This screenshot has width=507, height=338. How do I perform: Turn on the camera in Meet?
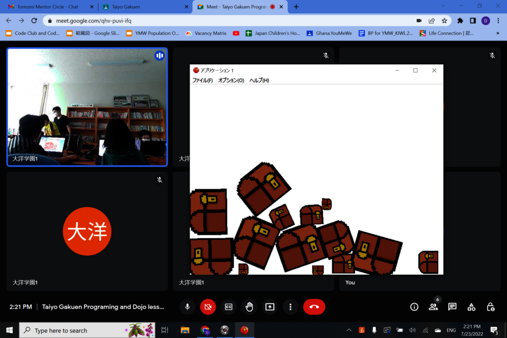coord(208,307)
